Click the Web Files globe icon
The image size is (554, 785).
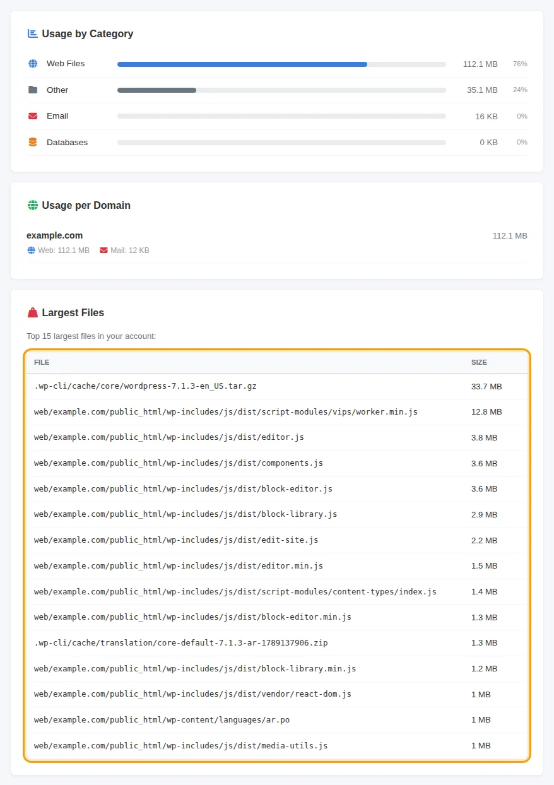click(x=33, y=64)
